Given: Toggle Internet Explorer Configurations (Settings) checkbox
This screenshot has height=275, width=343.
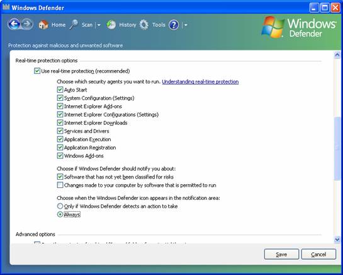Looking at the screenshot, I should pos(60,114).
